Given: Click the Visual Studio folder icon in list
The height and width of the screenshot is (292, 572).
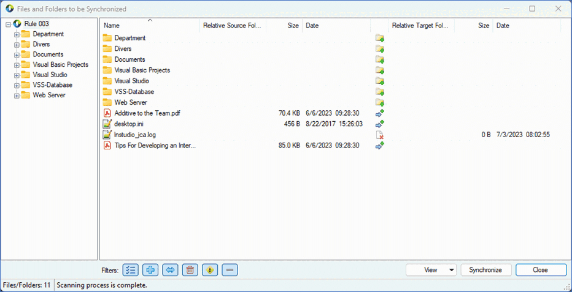Looking at the screenshot, I should (107, 81).
